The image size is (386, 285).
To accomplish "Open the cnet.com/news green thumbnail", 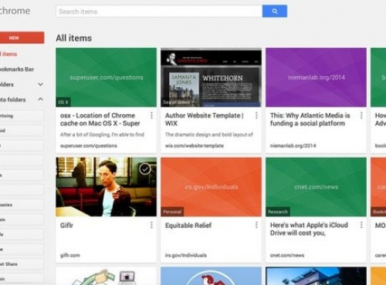I will coord(317,187).
